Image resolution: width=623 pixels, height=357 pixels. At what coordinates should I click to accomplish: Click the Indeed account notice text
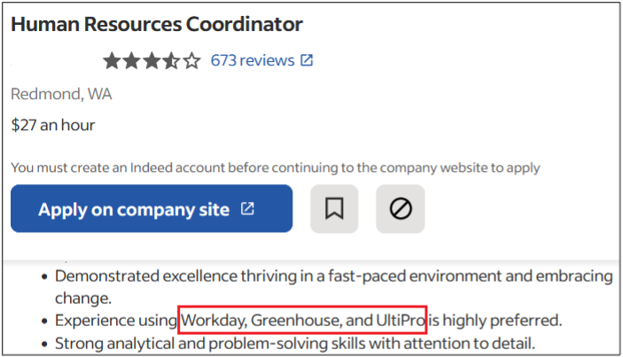276,167
